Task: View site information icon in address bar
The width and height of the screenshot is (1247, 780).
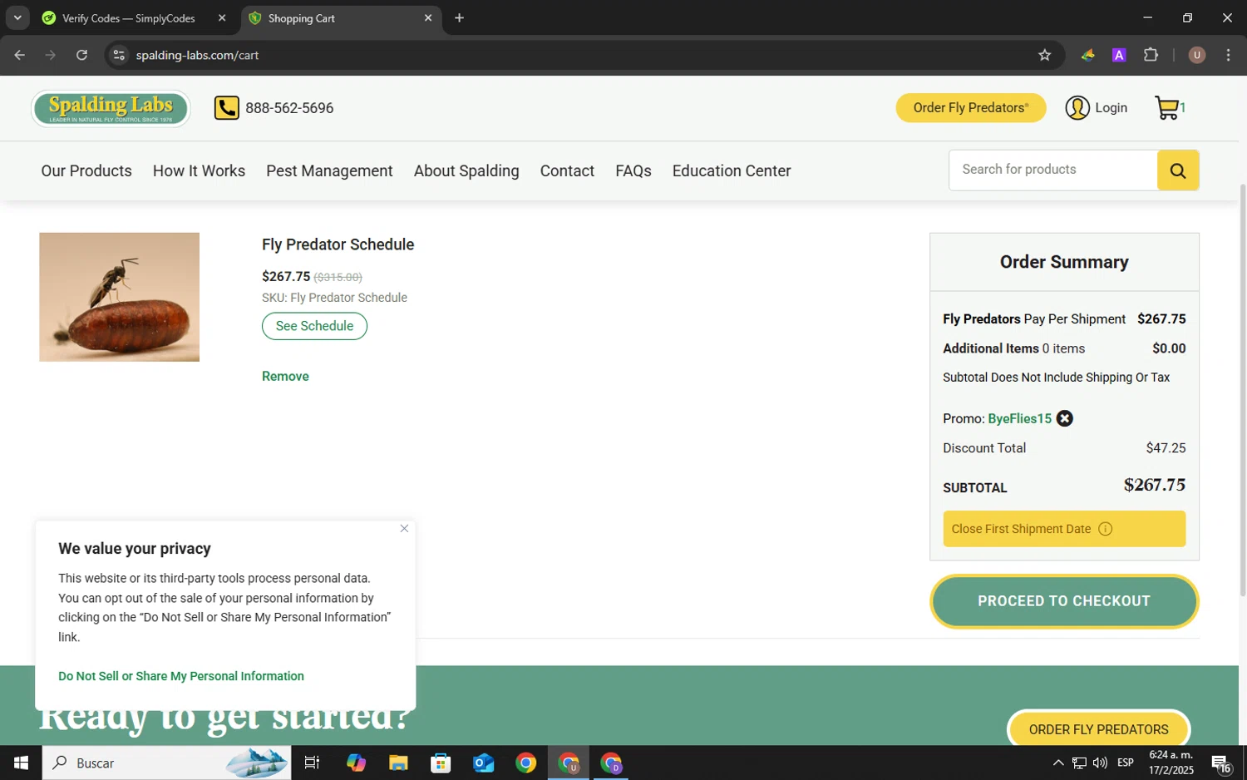Action: pos(119,55)
